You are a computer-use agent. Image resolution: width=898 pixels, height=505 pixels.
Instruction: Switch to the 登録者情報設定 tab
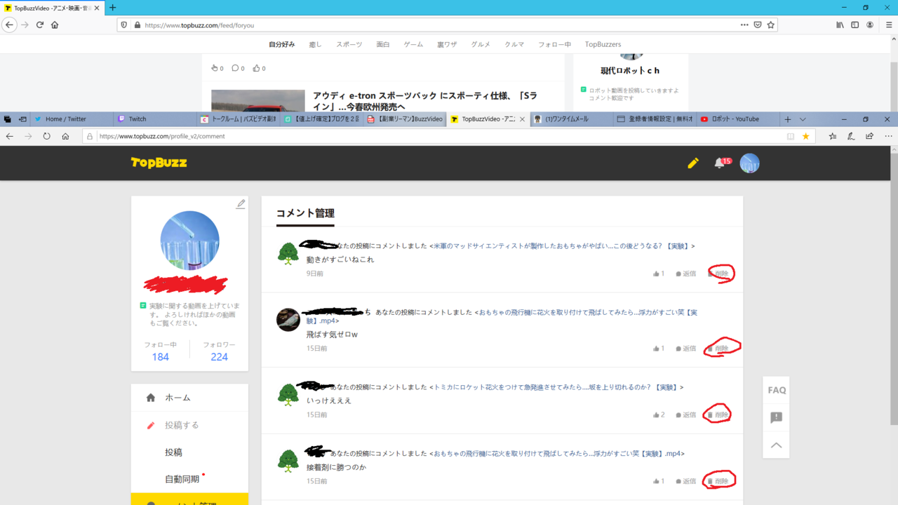pyautogui.click(x=653, y=119)
